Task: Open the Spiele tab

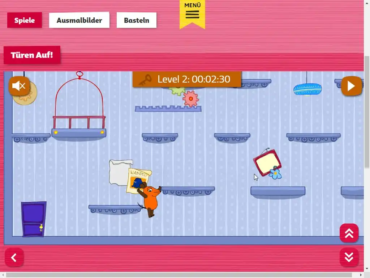Action: pos(25,20)
